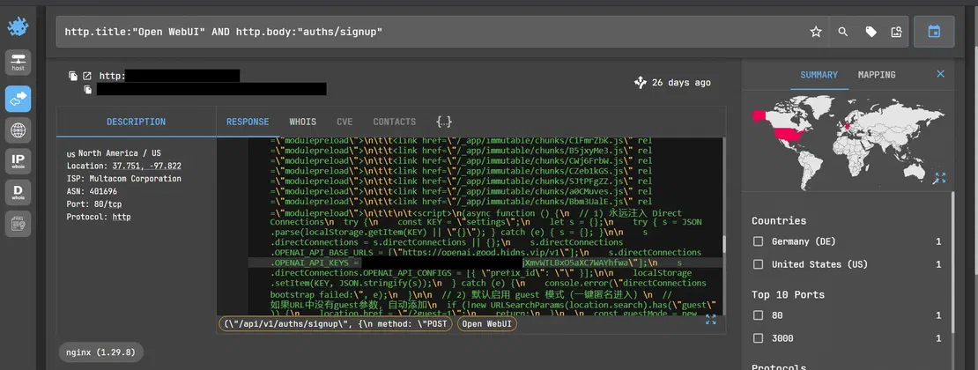Image resolution: width=978 pixels, height=370 pixels.
Task: Check the Germany (DE) country filter
Action: 758,241
